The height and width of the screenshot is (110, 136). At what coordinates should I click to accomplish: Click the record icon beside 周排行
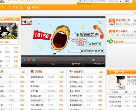point(32,71)
